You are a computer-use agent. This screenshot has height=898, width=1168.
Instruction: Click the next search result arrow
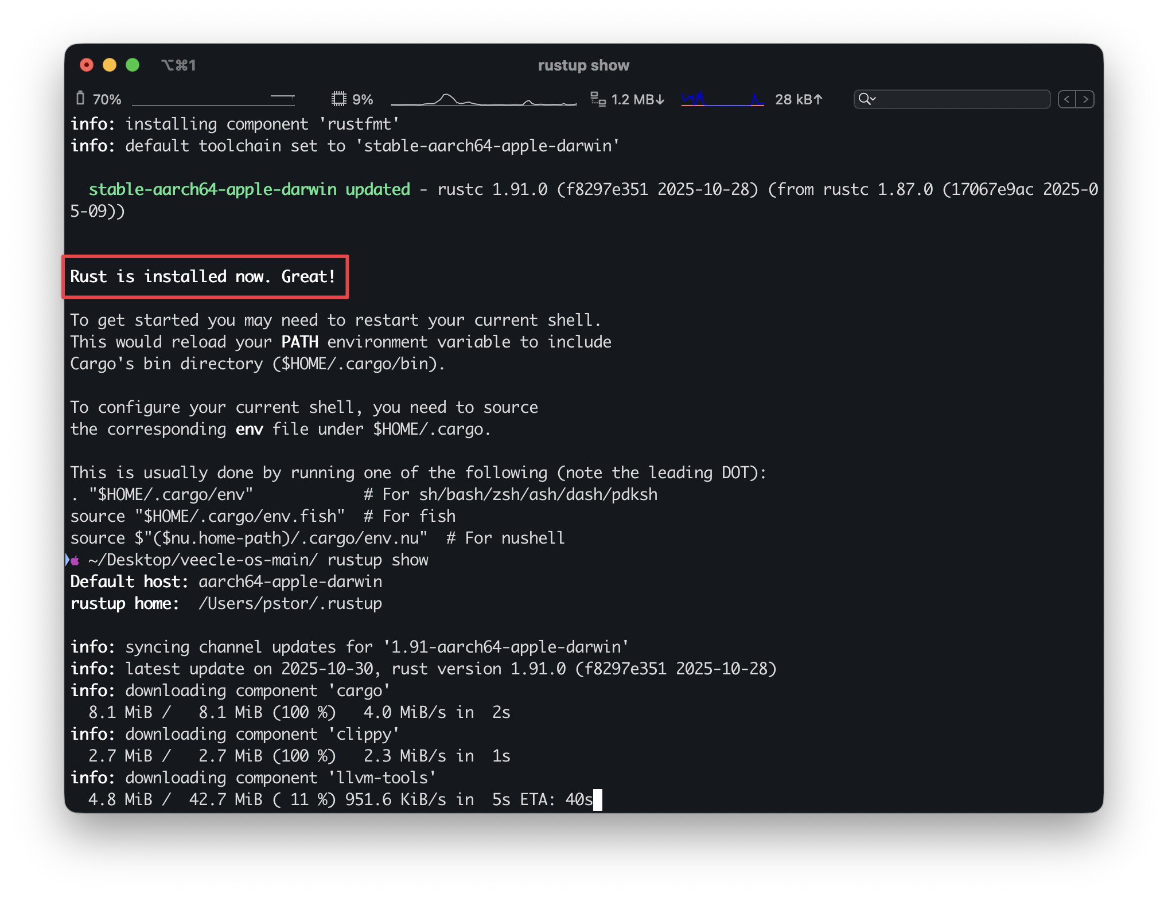[x=1085, y=99]
